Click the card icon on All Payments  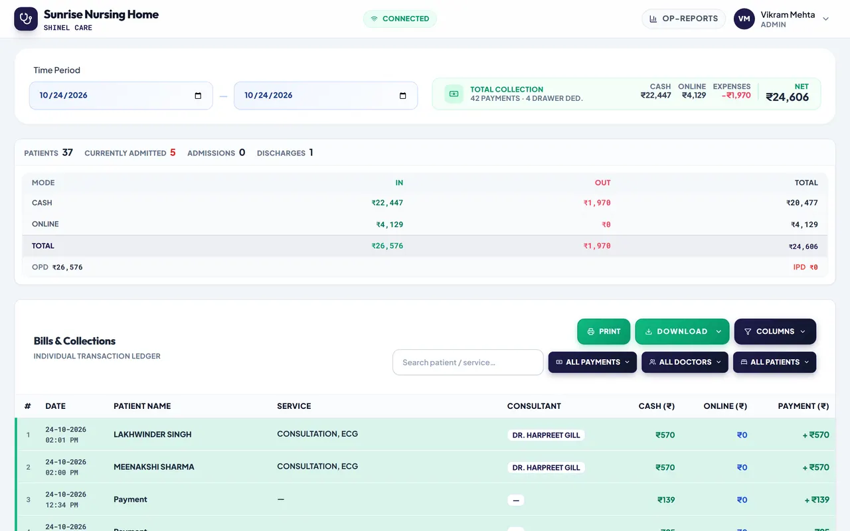[559, 362]
